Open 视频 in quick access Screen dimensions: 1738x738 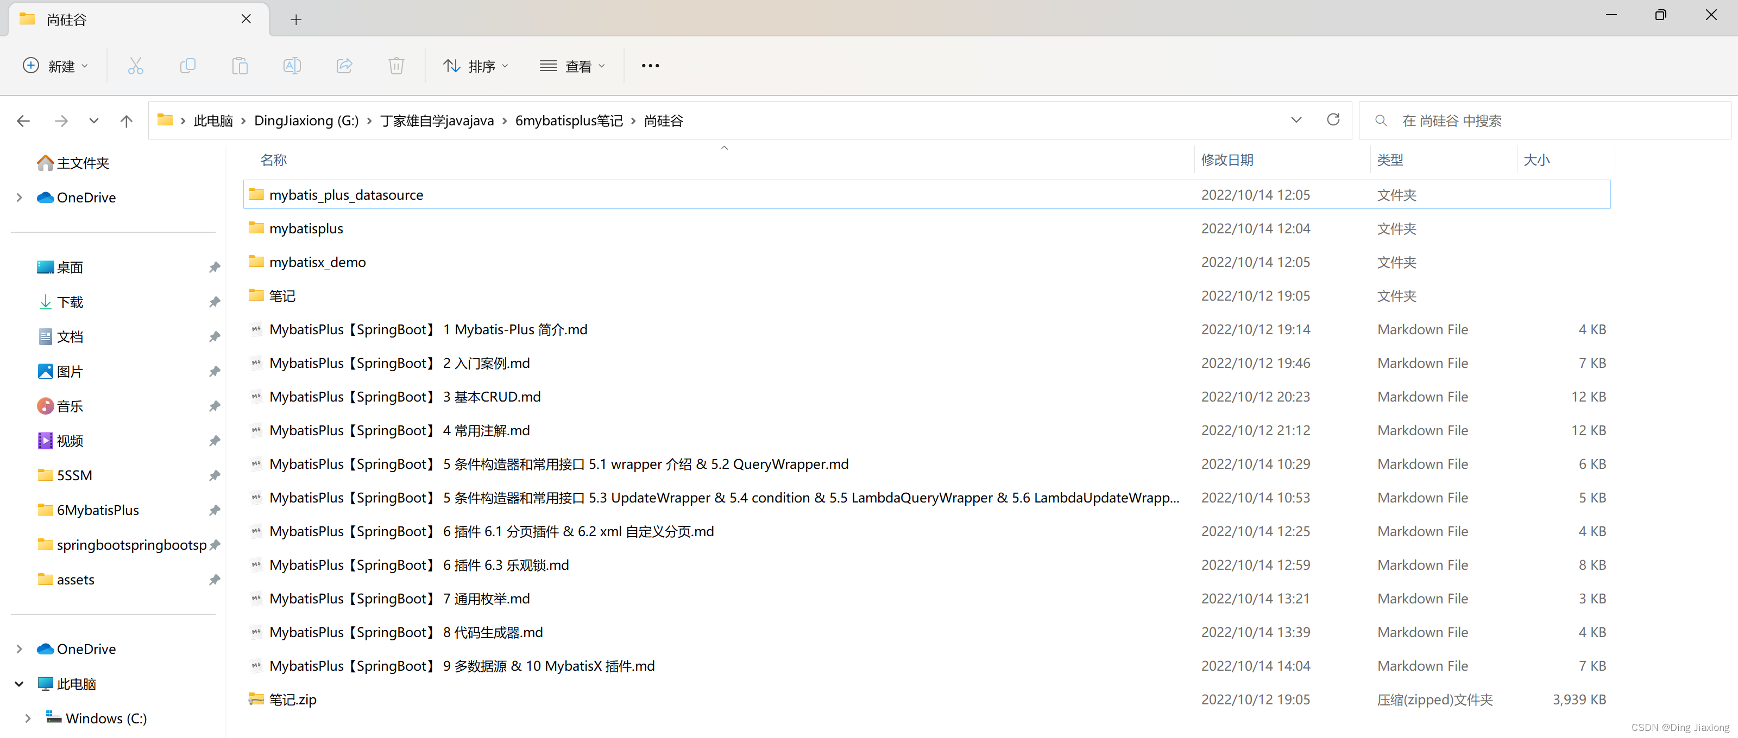point(60,441)
